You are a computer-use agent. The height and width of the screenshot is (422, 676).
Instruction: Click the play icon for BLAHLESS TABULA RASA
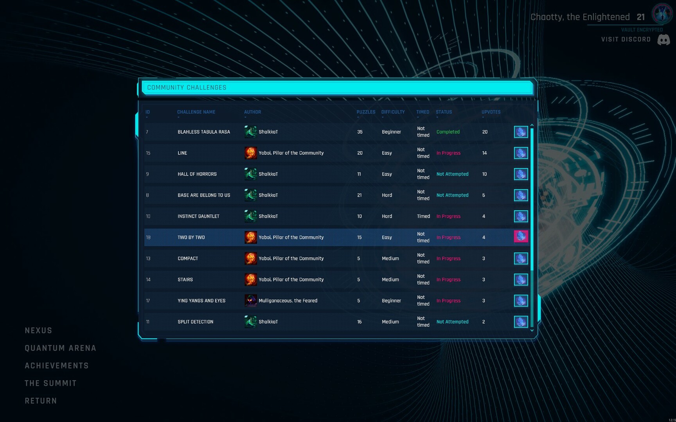point(521,132)
